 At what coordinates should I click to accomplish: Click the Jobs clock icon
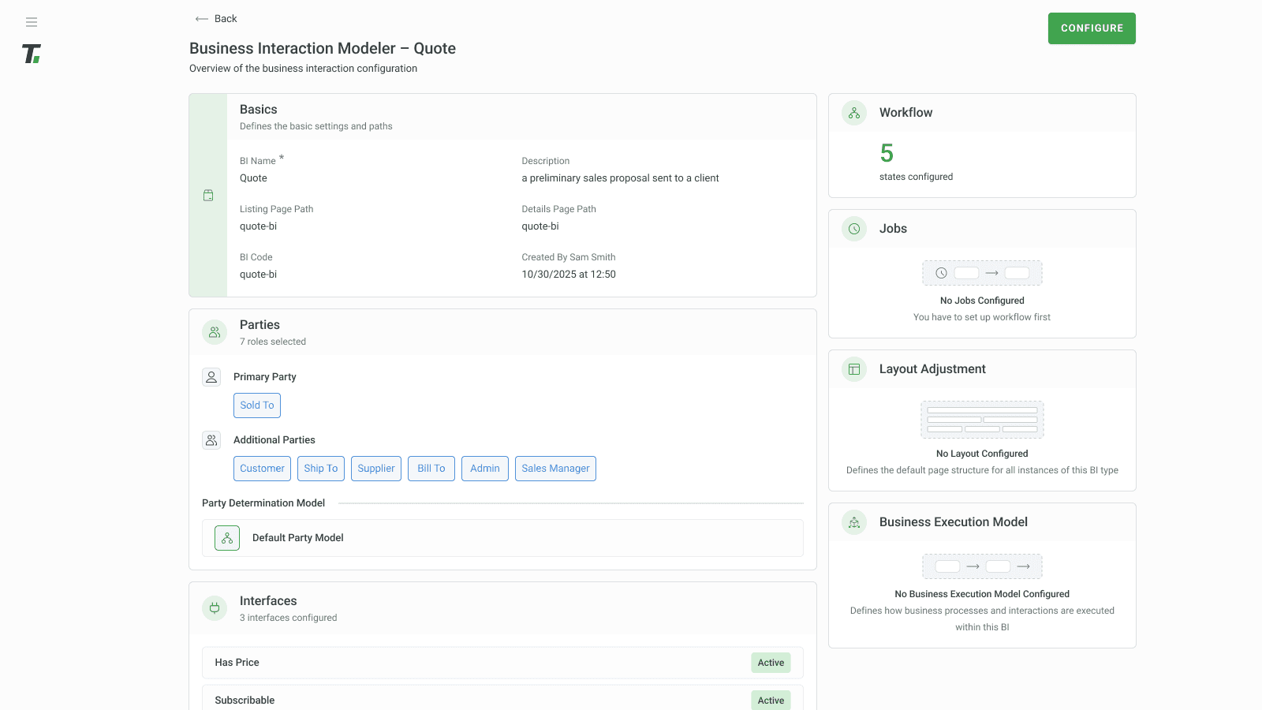click(853, 229)
